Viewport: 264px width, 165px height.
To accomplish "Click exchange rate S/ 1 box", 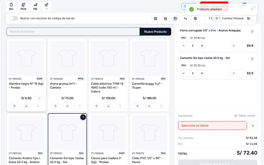I will pyautogui.click(x=218, y=18).
